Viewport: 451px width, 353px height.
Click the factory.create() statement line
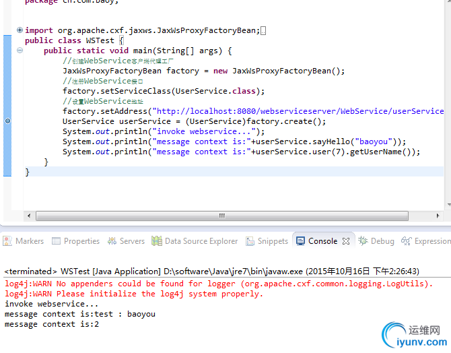point(194,121)
